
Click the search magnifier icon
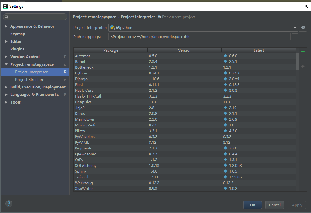tap(7, 17)
